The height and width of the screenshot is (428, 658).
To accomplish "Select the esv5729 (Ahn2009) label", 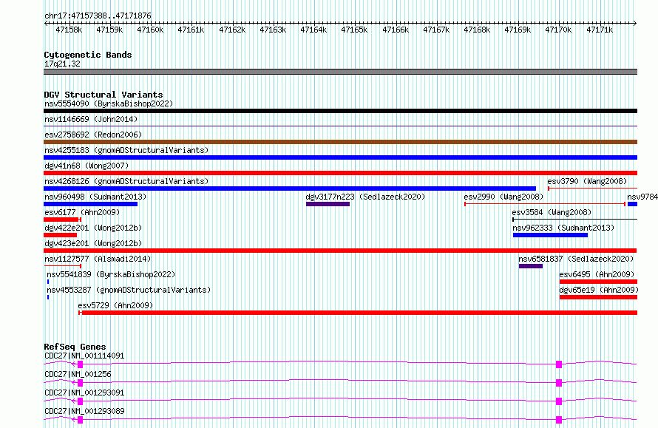I will click(115, 305).
